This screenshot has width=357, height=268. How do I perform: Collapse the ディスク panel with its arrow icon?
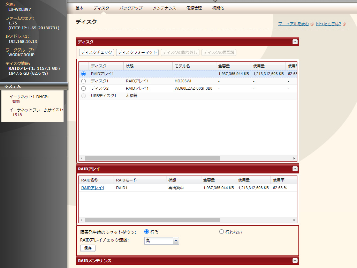point(295,42)
